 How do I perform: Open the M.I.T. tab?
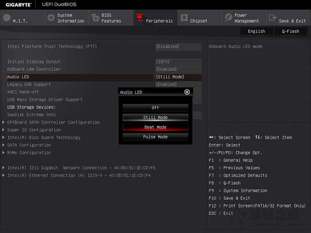pos(22,18)
